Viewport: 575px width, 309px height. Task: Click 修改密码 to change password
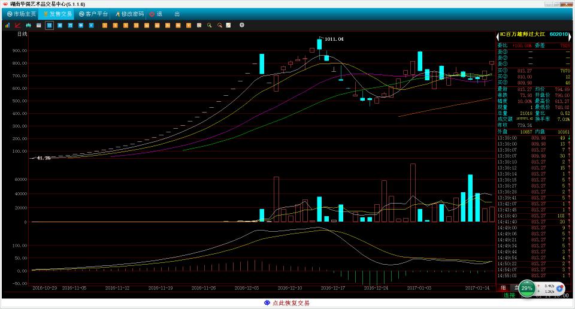pyautogui.click(x=130, y=13)
